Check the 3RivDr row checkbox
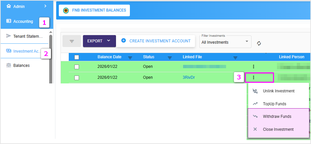 click(77, 77)
